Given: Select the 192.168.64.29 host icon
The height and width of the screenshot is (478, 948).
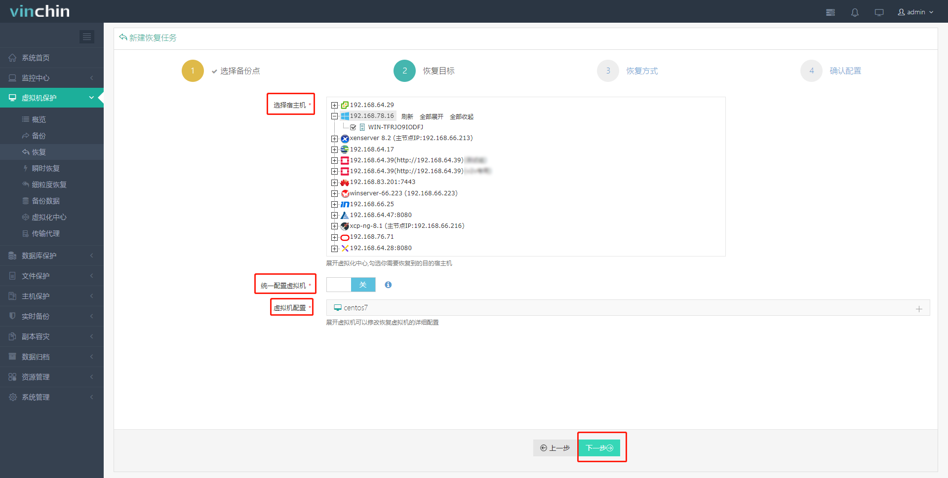Looking at the screenshot, I should [x=345, y=105].
